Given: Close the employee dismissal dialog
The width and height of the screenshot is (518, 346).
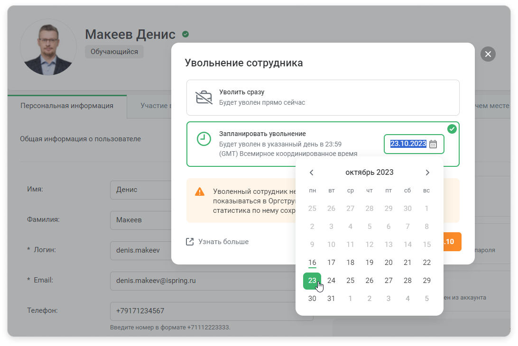Looking at the screenshot, I should pyautogui.click(x=488, y=54).
